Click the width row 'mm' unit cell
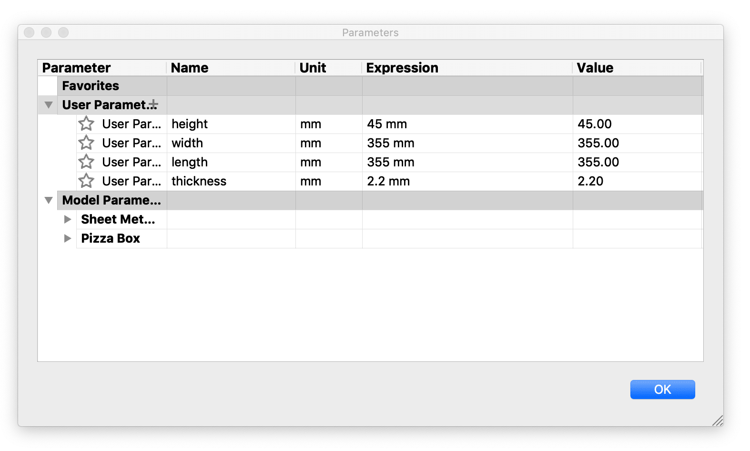The height and width of the screenshot is (451, 750). (329, 143)
